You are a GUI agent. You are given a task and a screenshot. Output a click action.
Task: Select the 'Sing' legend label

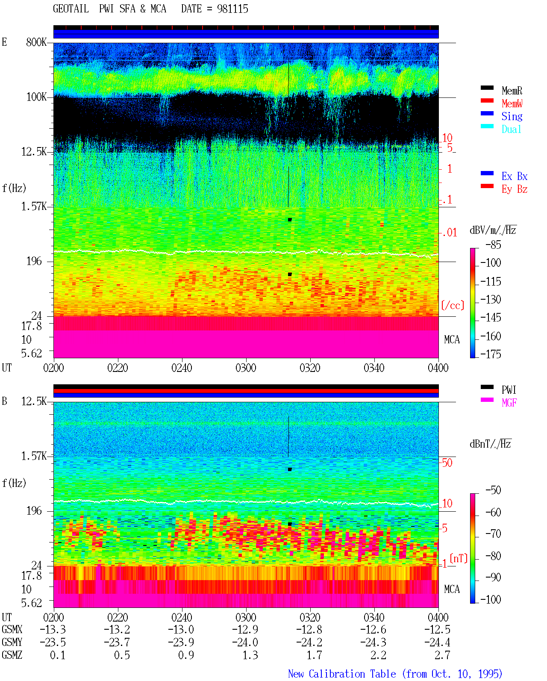click(x=512, y=116)
